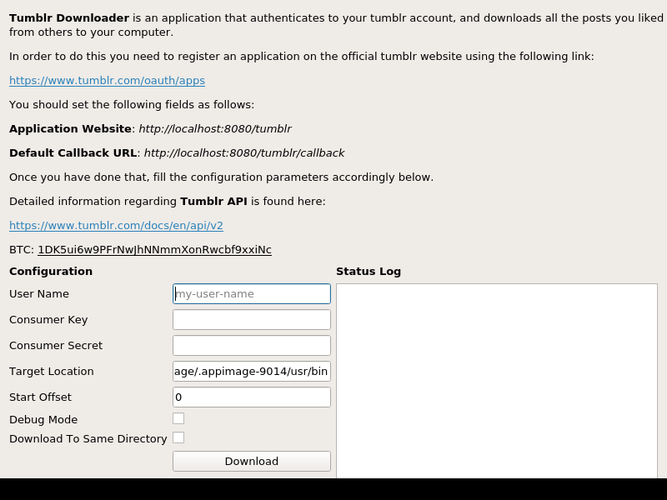The image size is (667, 500).
Task: Click the Application Website URL text
Action: click(x=215, y=129)
